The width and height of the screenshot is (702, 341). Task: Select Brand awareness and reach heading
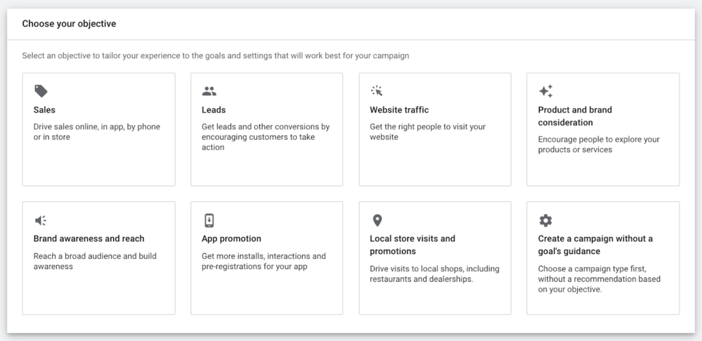(89, 239)
